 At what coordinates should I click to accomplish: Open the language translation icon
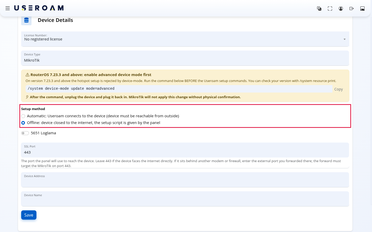tap(319, 9)
